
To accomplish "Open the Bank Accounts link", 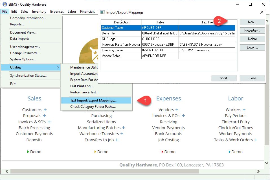I will (x=168, y=134).
